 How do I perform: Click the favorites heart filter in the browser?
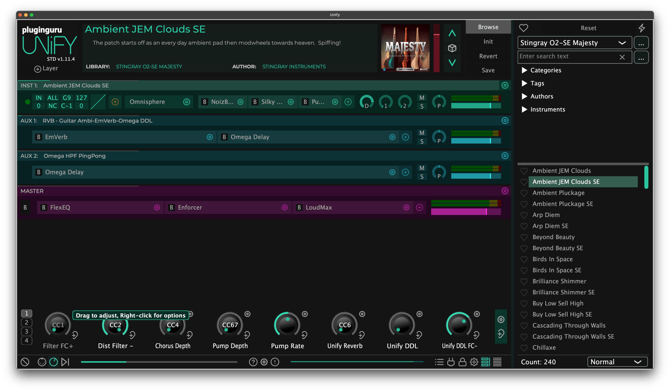(523, 28)
